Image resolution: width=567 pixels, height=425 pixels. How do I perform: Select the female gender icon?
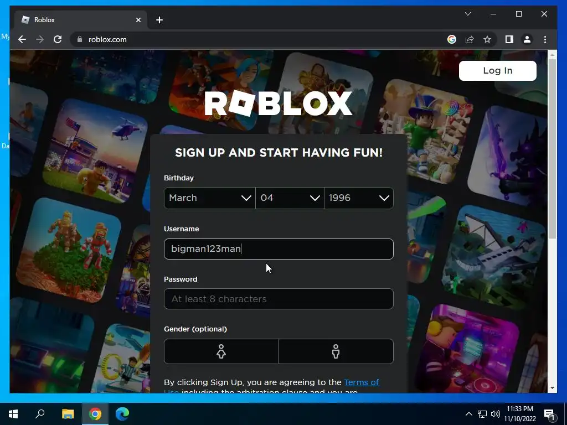click(x=221, y=351)
